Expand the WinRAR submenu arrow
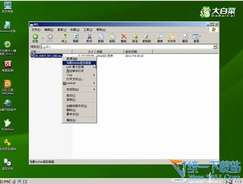The height and width of the screenshot is (184, 243). pos(94,83)
